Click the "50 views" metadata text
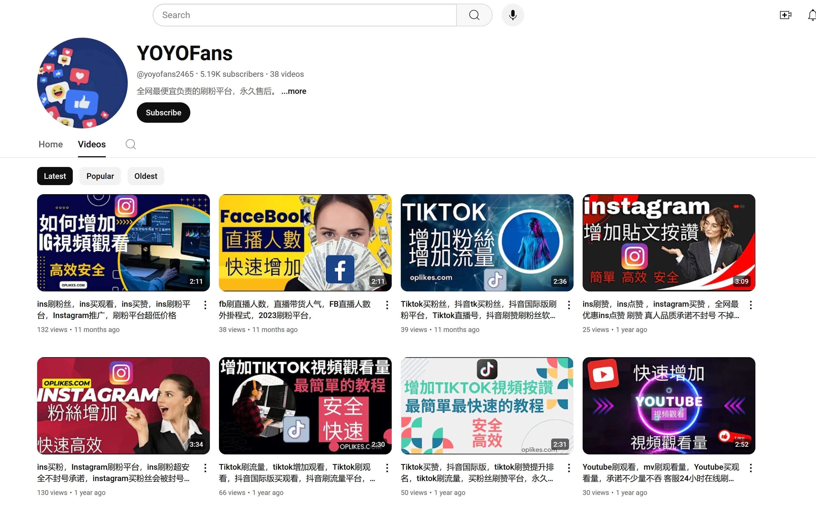Viewport: 816px width, 506px height. [x=414, y=493]
